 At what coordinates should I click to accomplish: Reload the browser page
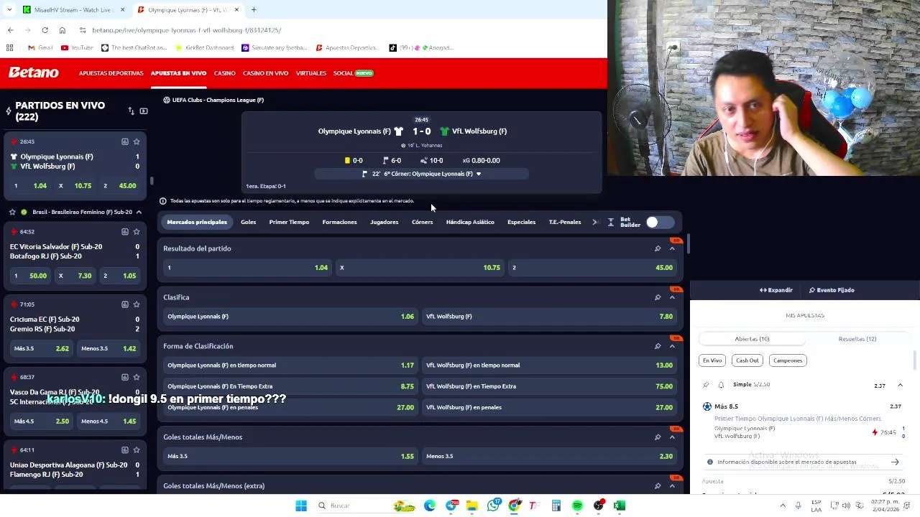[45, 30]
